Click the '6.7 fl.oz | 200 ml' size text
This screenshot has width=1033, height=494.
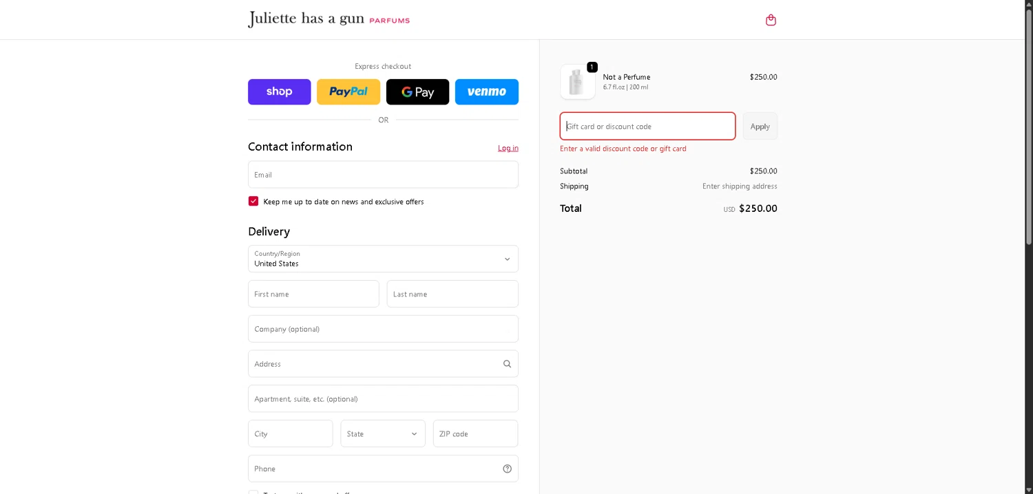[625, 87]
